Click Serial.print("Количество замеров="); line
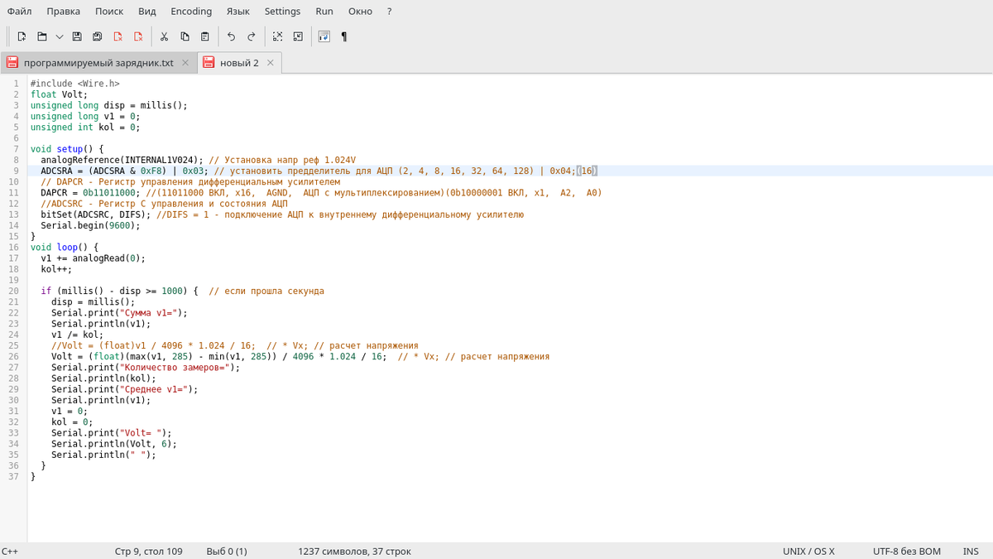 coord(146,368)
